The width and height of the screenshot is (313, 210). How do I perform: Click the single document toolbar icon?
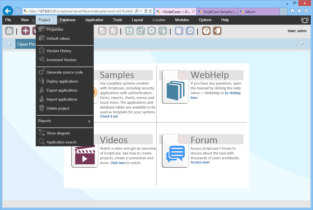tap(102, 31)
